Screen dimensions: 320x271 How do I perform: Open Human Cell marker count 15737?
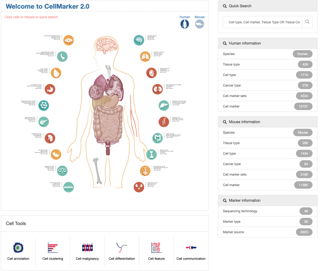coord(303,106)
